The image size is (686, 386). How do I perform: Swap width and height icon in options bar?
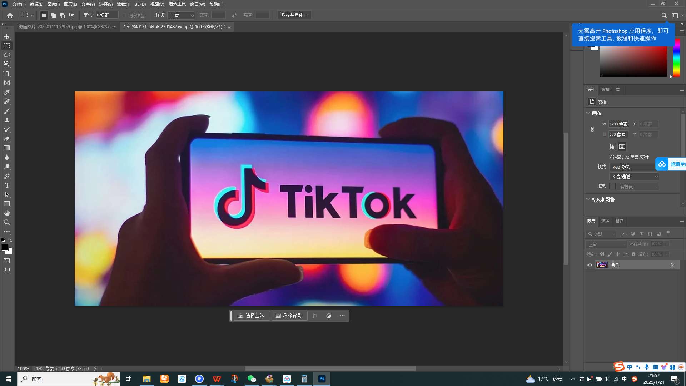[234, 15]
